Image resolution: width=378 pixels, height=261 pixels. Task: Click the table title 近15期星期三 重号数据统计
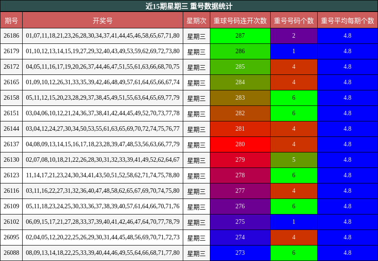click(189, 6)
